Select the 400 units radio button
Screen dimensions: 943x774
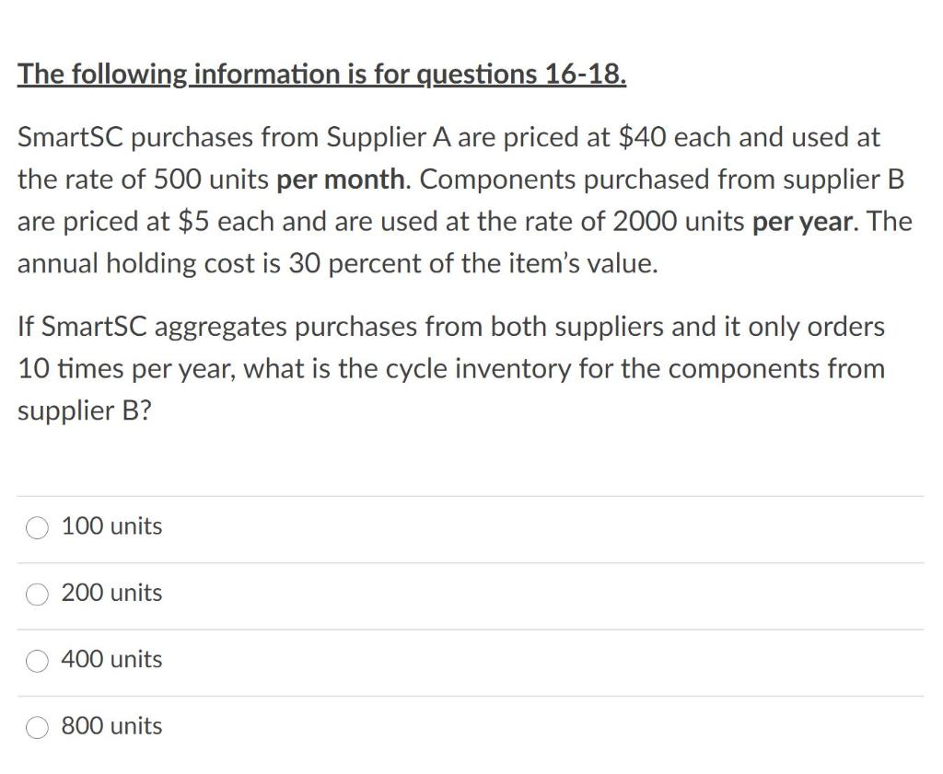point(37,661)
